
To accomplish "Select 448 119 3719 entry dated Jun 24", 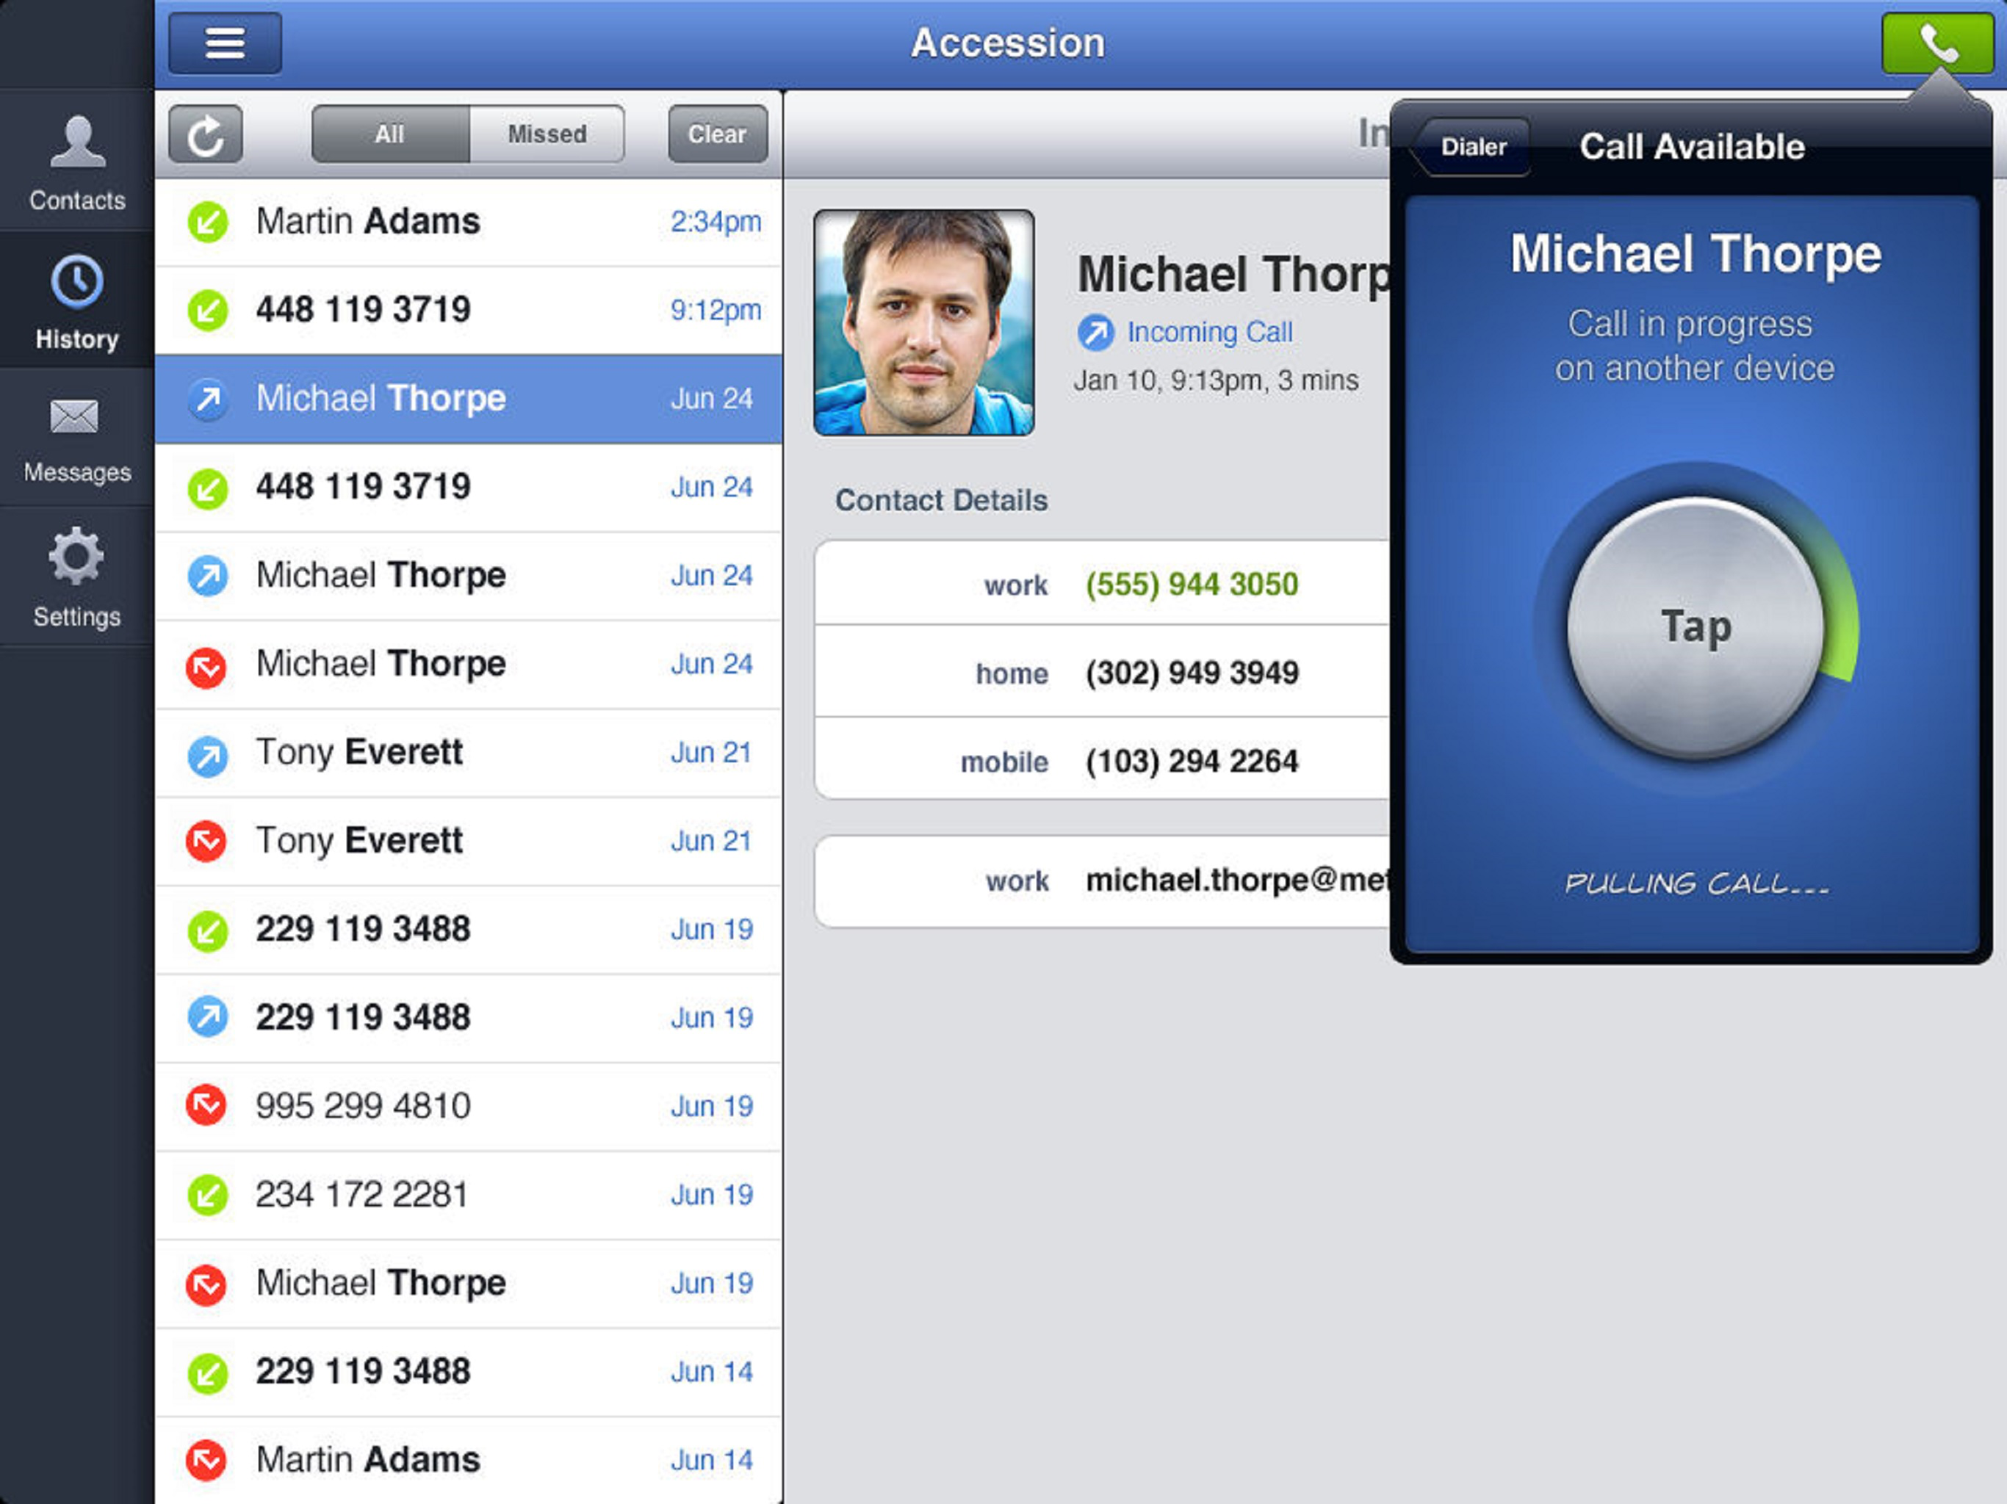I will [x=469, y=487].
